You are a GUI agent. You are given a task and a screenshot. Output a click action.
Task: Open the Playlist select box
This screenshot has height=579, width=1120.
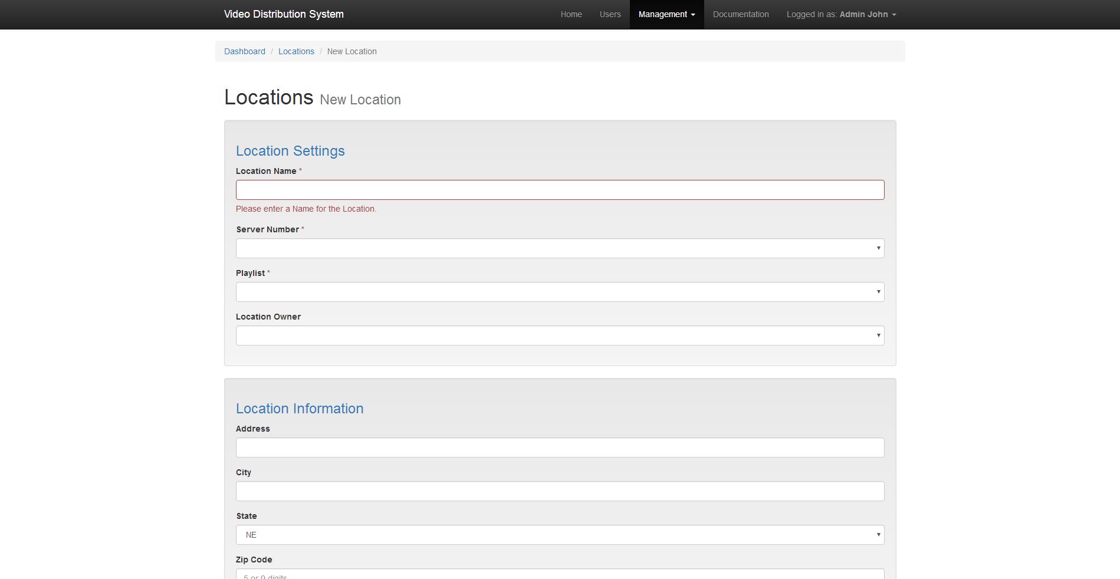[560, 292]
